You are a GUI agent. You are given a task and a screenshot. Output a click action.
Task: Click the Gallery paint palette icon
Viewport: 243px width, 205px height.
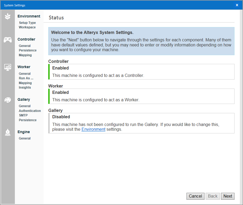[8, 100]
